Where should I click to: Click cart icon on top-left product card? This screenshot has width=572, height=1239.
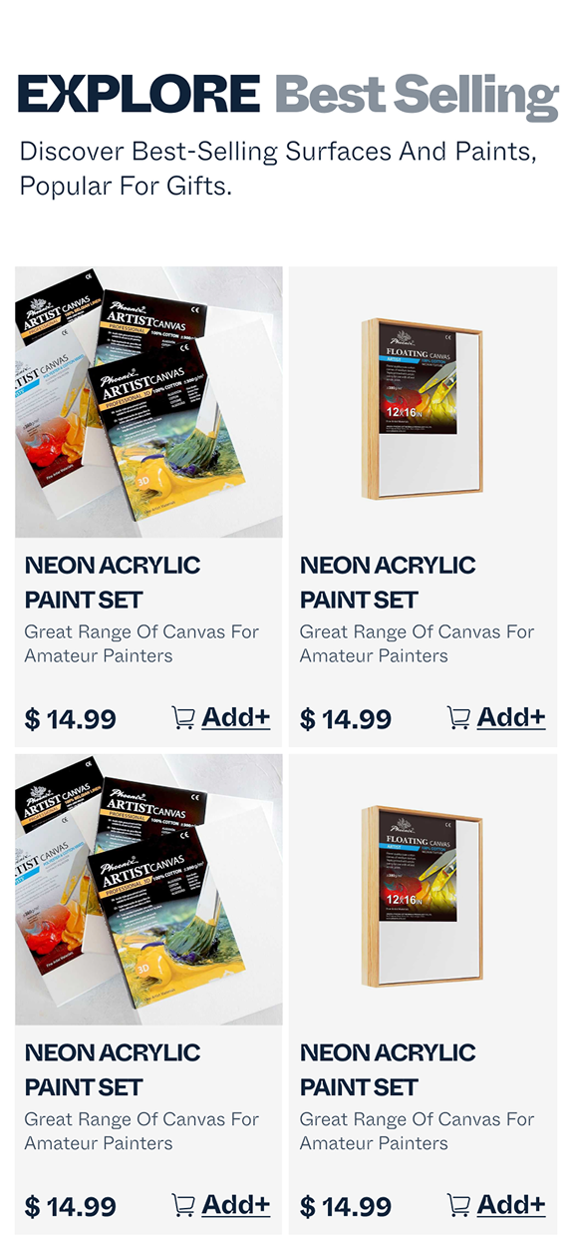click(x=183, y=717)
